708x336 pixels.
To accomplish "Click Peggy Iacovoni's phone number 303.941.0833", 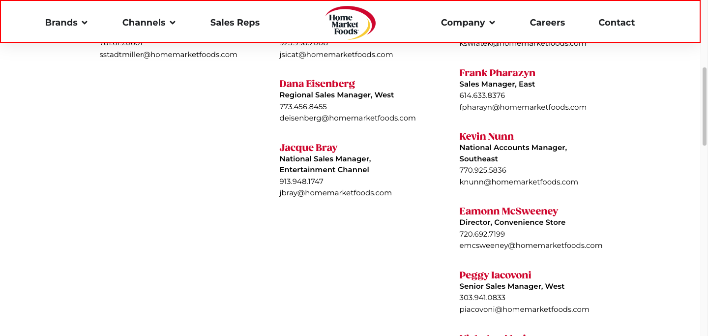I will 482,298.
